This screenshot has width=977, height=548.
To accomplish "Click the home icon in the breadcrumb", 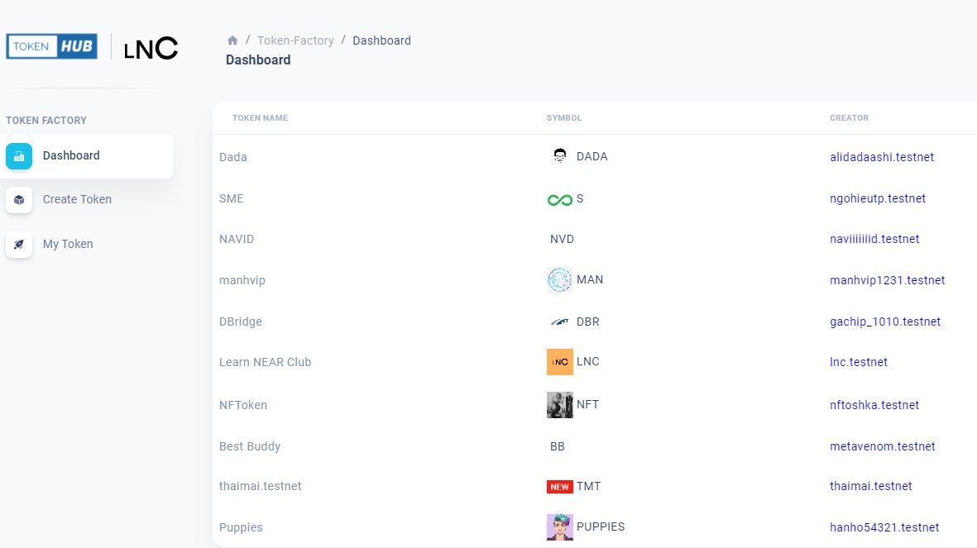I will [232, 41].
